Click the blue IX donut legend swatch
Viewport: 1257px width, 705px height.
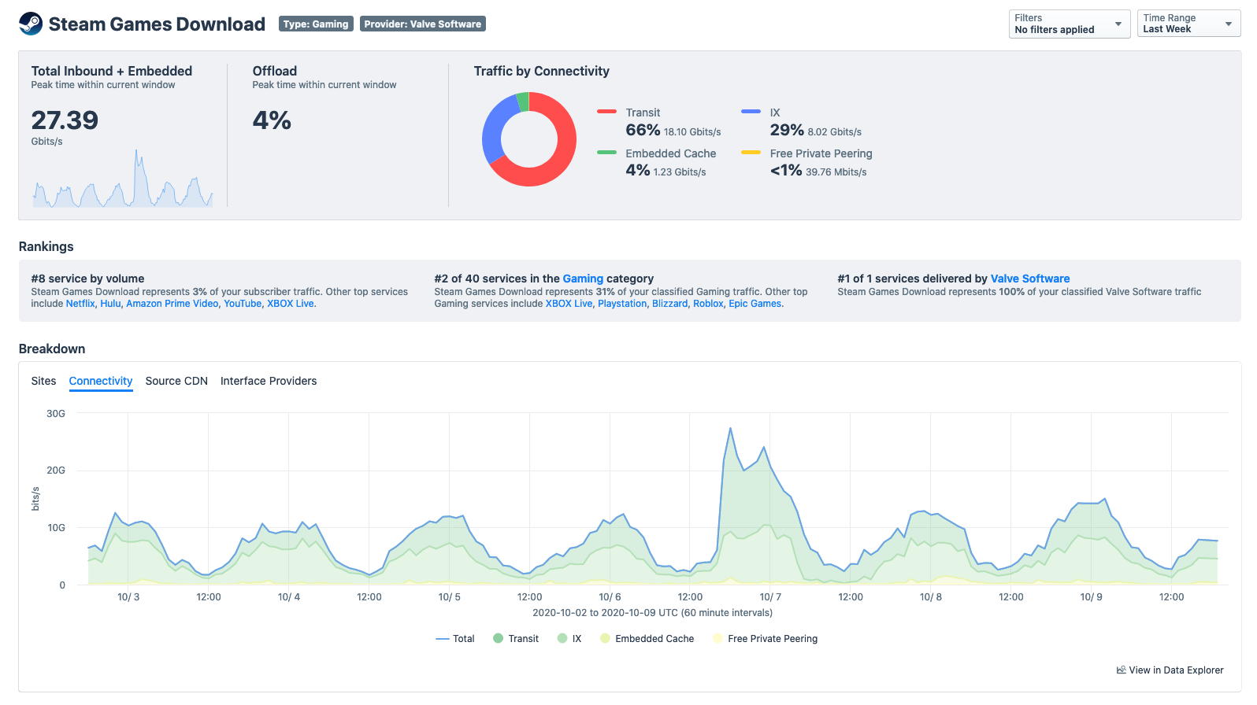(751, 112)
